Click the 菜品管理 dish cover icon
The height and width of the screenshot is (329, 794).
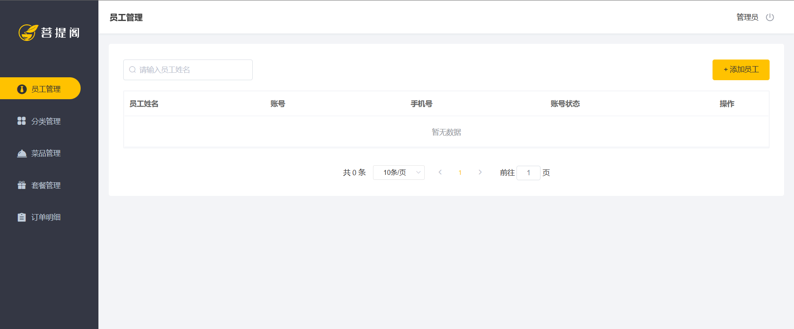pyautogui.click(x=22, y=153)
